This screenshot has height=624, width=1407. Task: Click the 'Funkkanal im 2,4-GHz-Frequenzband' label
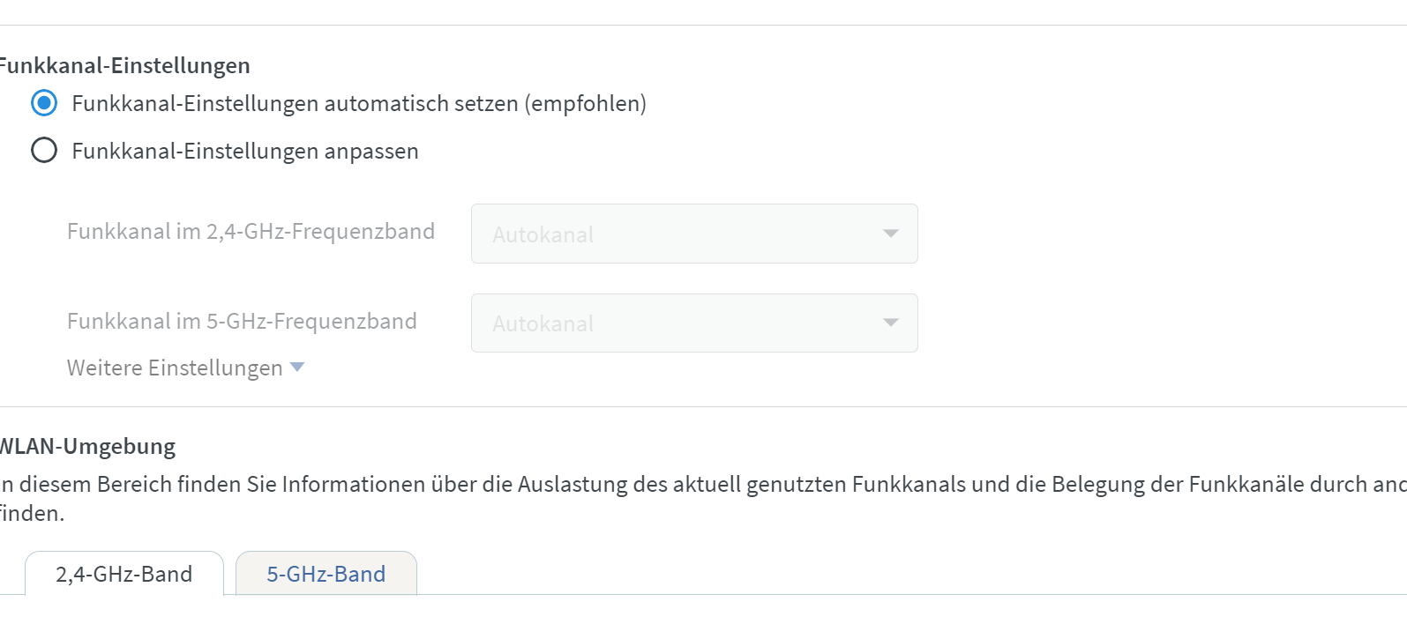point(251,232)
